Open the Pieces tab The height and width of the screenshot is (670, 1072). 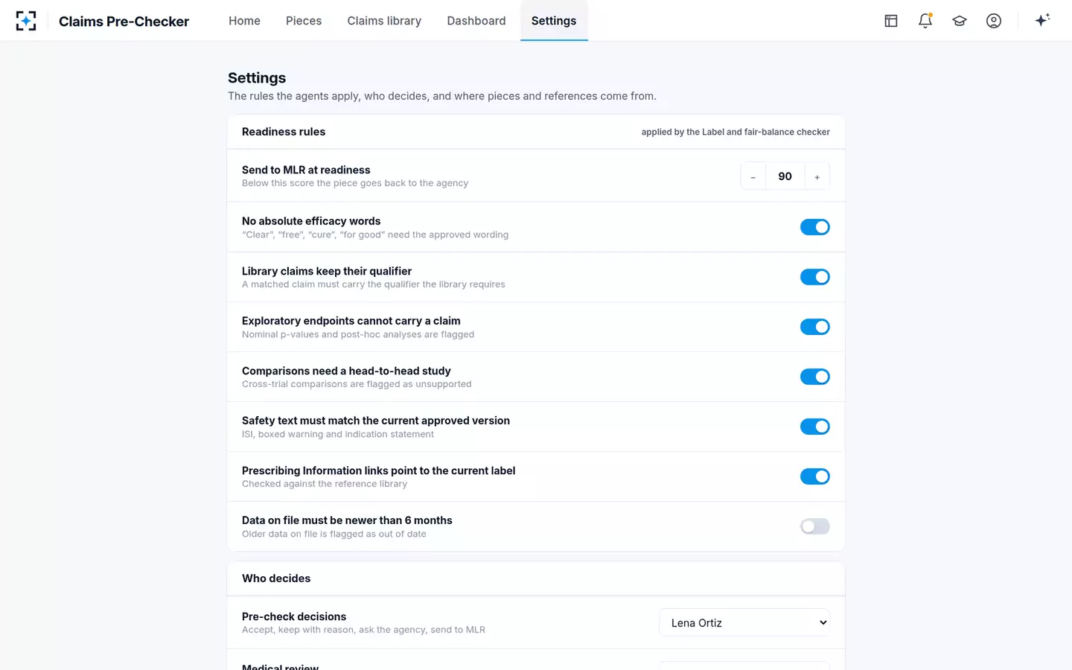(304, 21)
